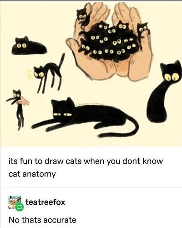This screenshot has height=228, width=182.
Task: Click the yellow eyes of the sitting cat
Action: pyautogui.click(x=171, y=77)
